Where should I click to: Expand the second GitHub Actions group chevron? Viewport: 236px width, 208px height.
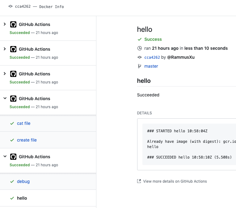click(5, 49)
